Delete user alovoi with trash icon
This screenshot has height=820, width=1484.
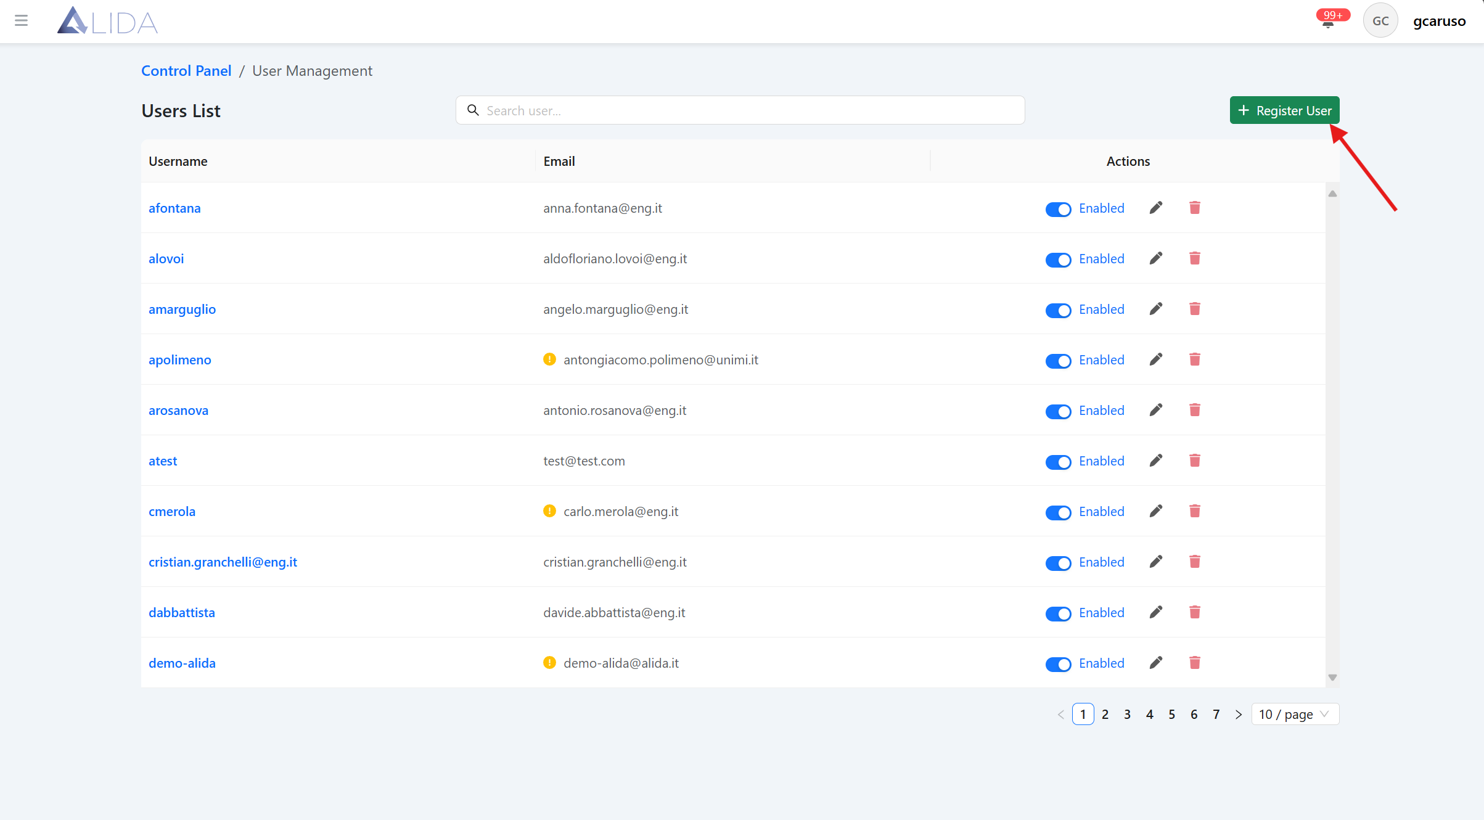(1195, 258)
